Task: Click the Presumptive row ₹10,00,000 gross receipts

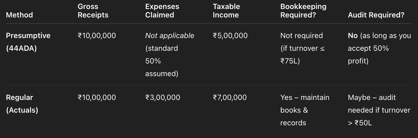Action: click(97, 35)
